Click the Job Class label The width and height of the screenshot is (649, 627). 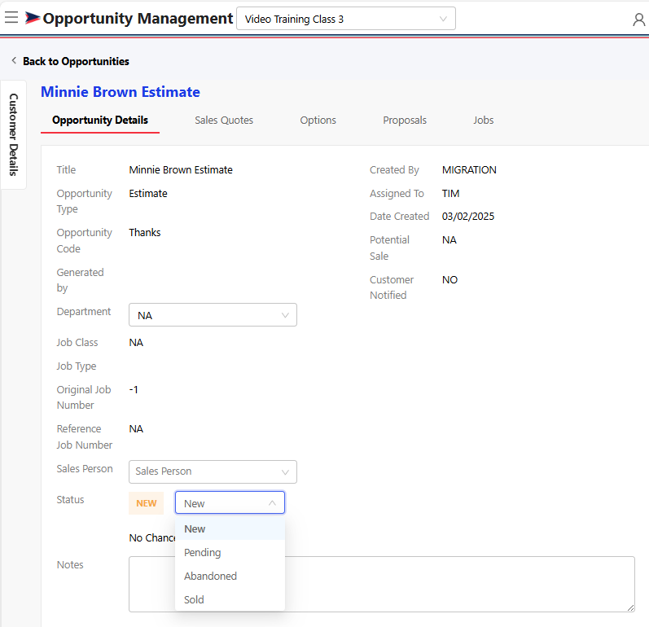coord(77,343)
